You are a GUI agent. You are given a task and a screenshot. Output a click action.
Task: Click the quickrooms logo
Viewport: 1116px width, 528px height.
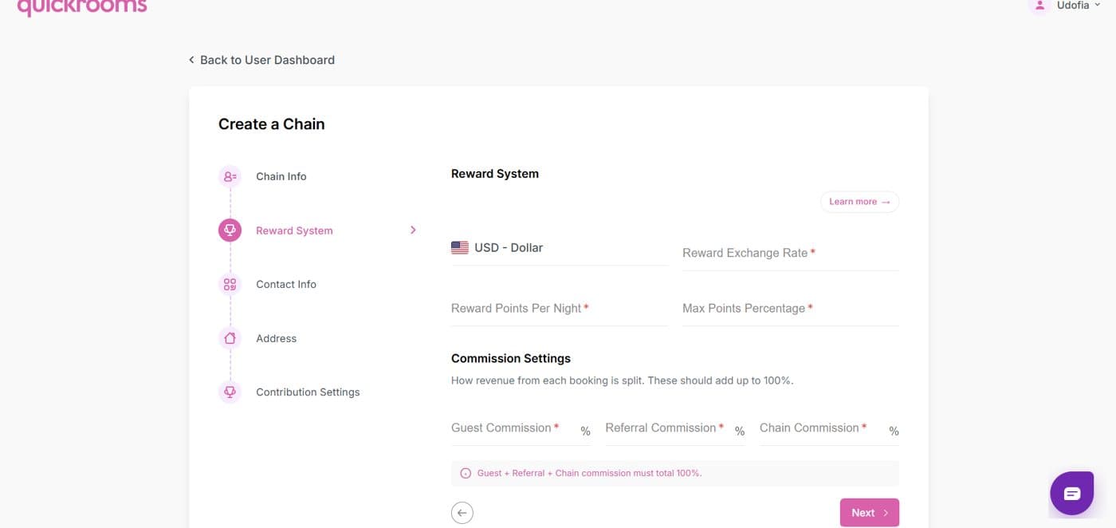click(x=82, y=7)
